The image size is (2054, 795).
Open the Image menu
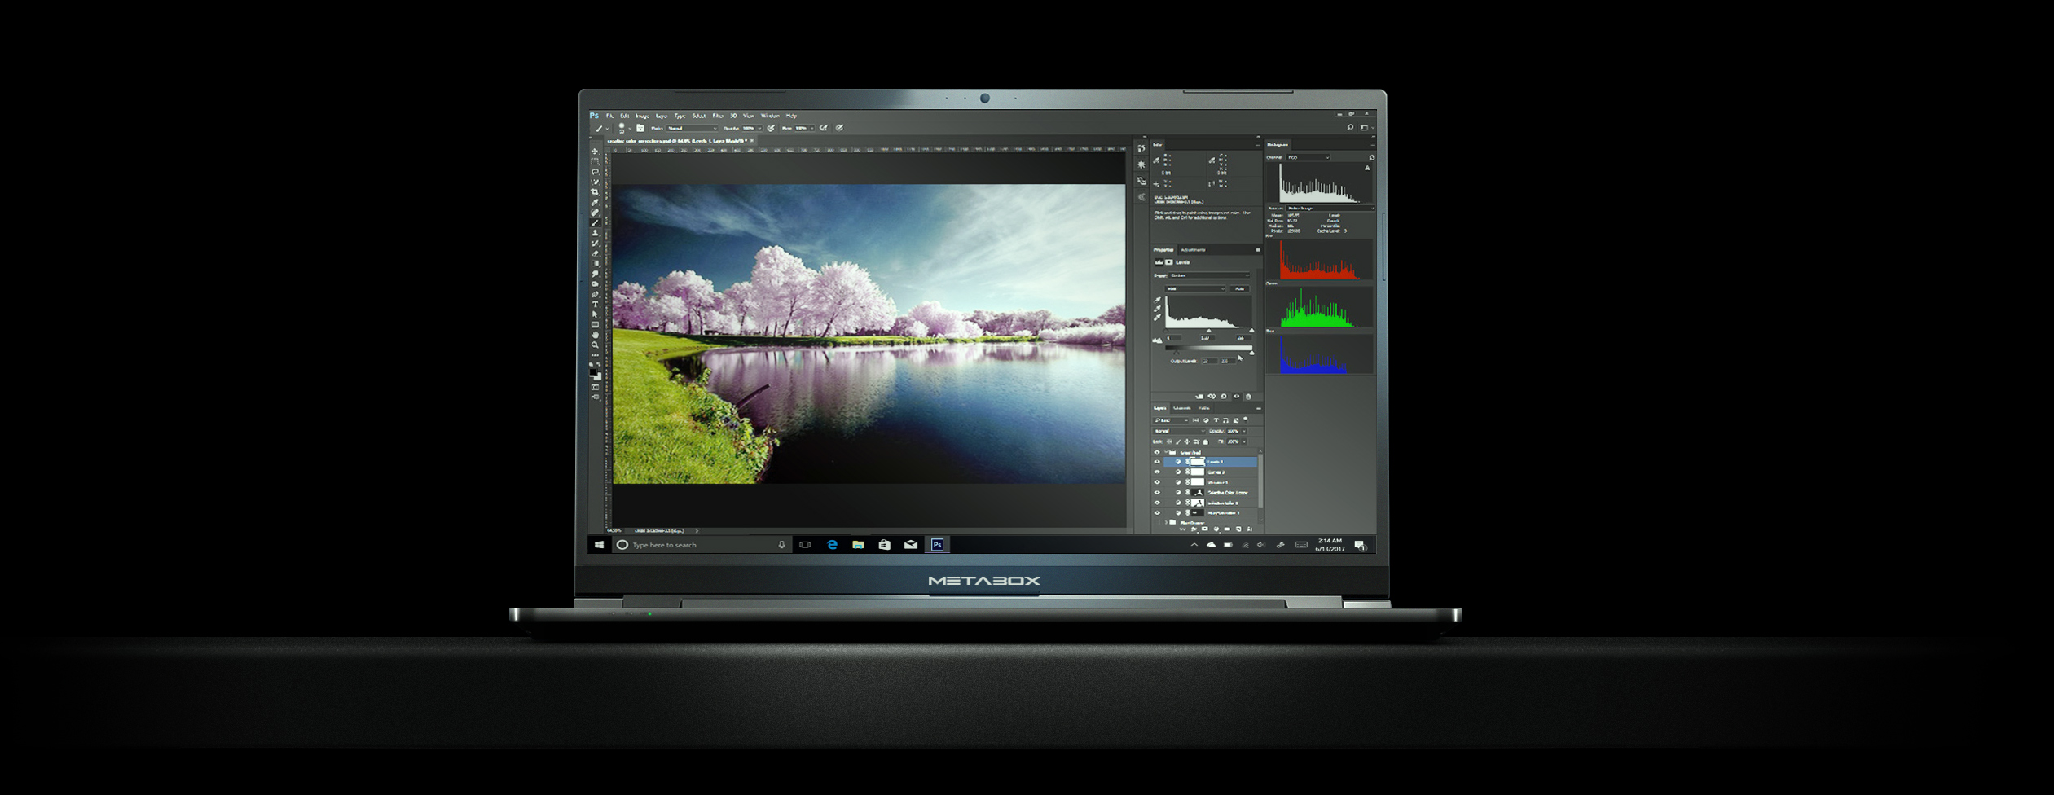coord(642,116)
